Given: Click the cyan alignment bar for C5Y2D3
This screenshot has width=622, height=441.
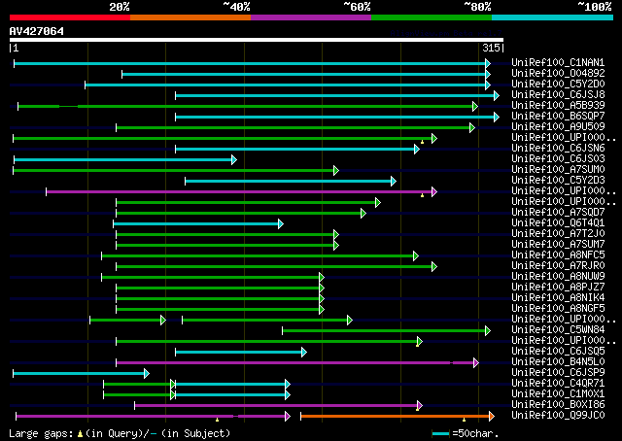Looking at the screenshot, I should click(x=291, y=182).
